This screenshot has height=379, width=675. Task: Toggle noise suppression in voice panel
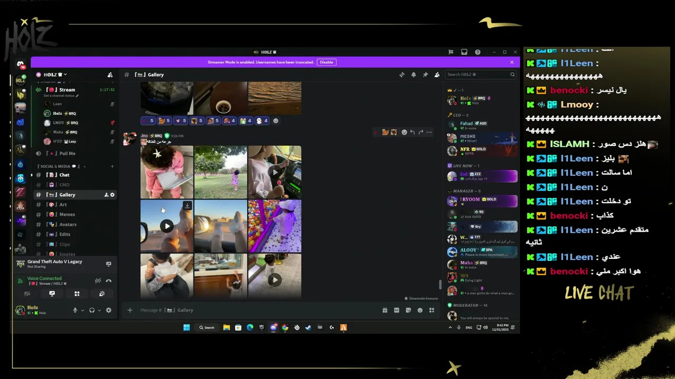98,281
